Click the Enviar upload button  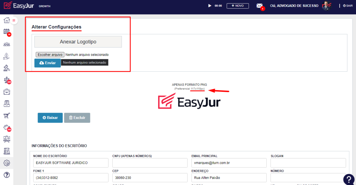pyautogui.click(x=47, y=63)
